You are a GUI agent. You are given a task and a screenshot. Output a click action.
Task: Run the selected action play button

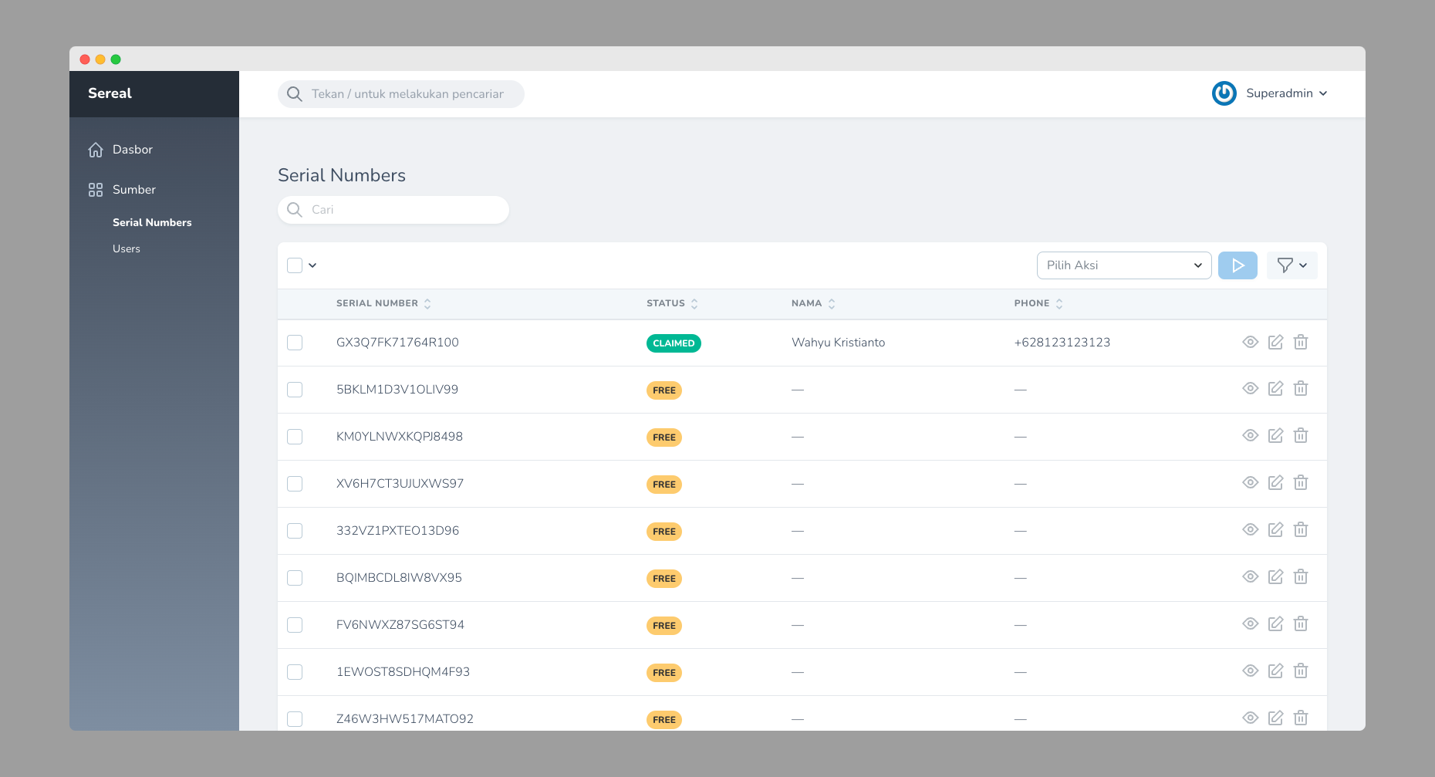click(x=1237, y=265)
